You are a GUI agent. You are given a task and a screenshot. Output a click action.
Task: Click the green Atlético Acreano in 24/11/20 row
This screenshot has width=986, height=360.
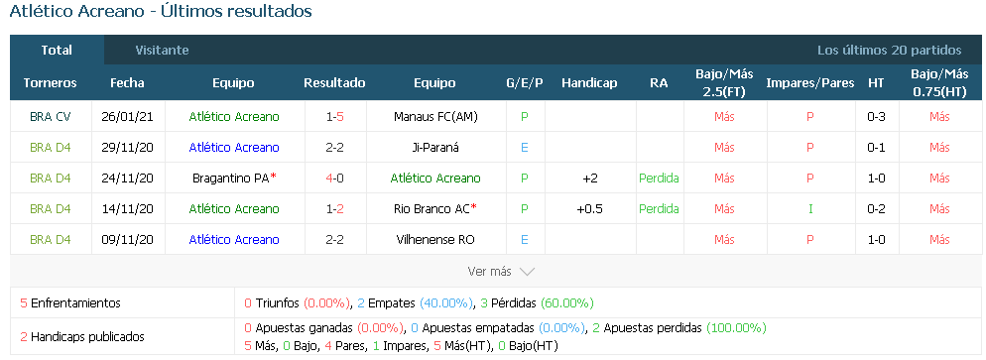click(x=435, y=179)
